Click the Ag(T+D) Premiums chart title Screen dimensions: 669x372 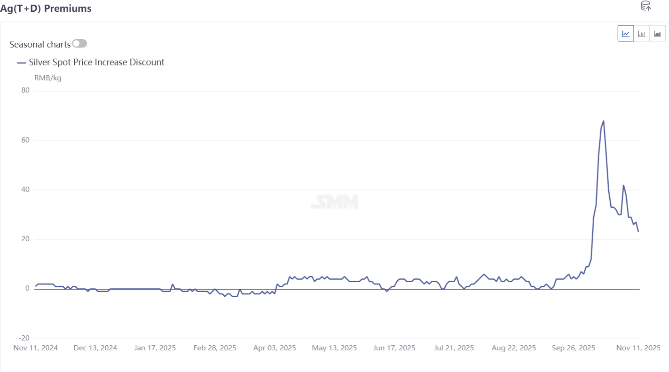coord(46,8)
